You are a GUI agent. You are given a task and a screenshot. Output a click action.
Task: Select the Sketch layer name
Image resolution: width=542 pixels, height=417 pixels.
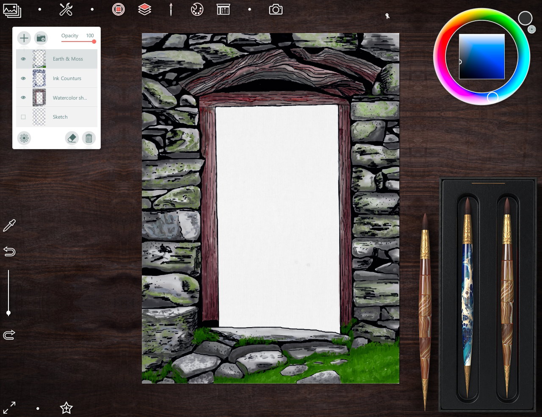pos(60,117)
